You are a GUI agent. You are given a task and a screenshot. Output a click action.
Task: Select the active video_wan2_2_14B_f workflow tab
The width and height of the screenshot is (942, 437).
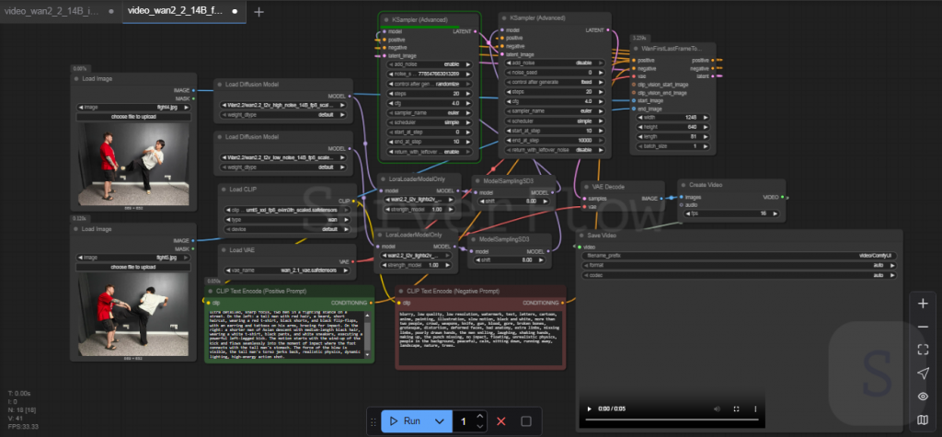pyautogui.click(x=184, y=11)
